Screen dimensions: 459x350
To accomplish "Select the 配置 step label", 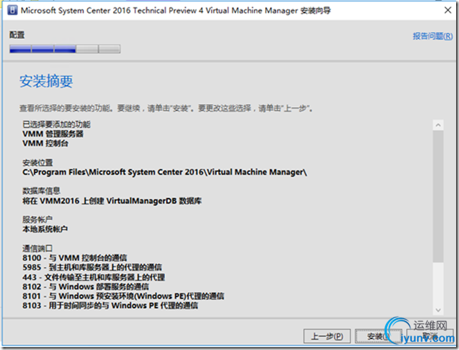I will (x=17, y=35).
